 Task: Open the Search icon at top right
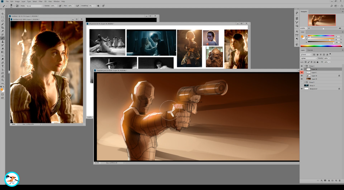tap(331, 6)
